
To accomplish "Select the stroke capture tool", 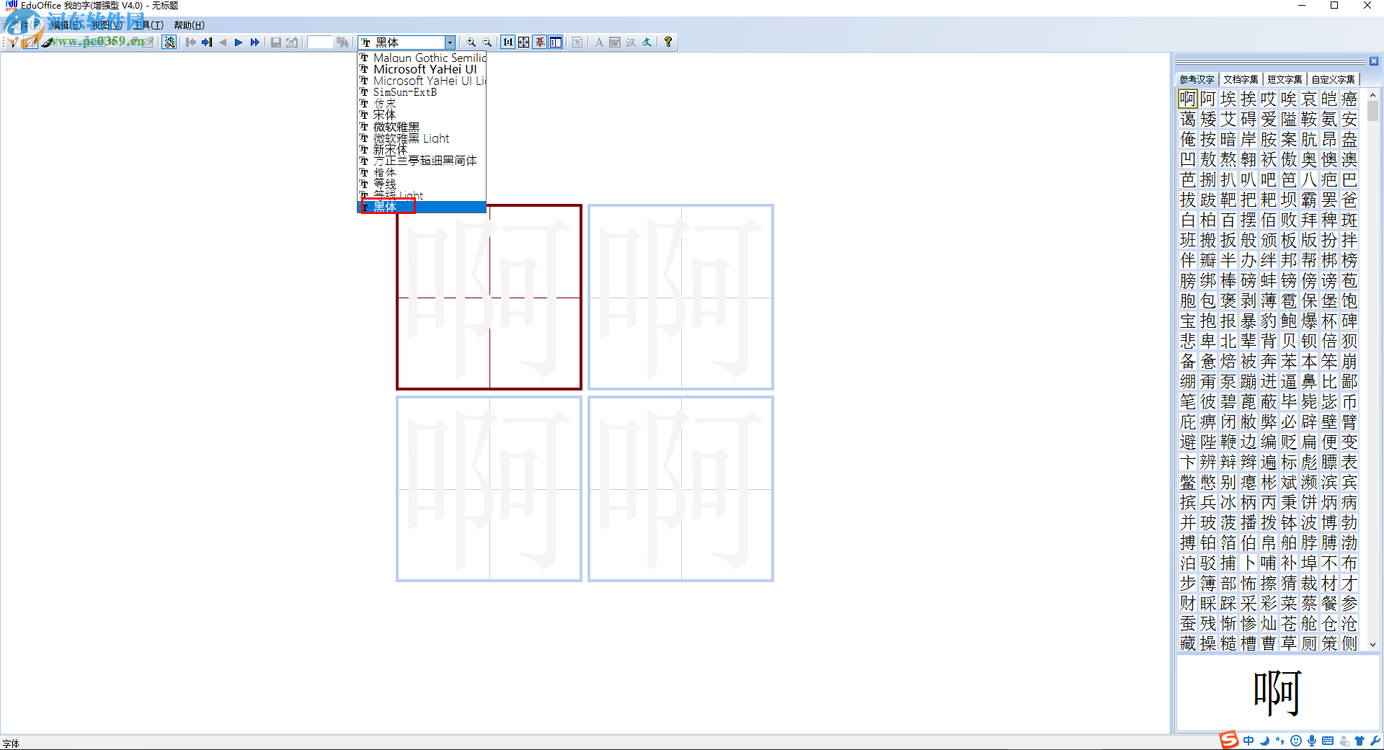I will pos(169,43).
